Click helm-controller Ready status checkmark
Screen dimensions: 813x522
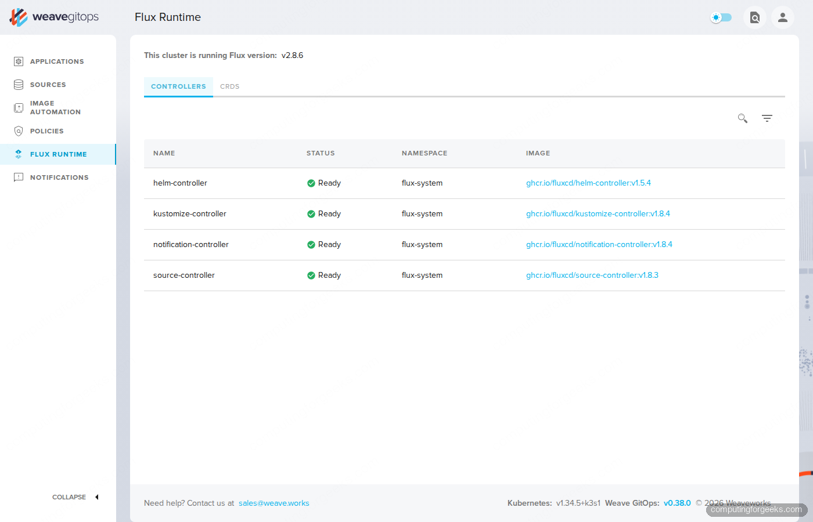click(x=311, y=183)
